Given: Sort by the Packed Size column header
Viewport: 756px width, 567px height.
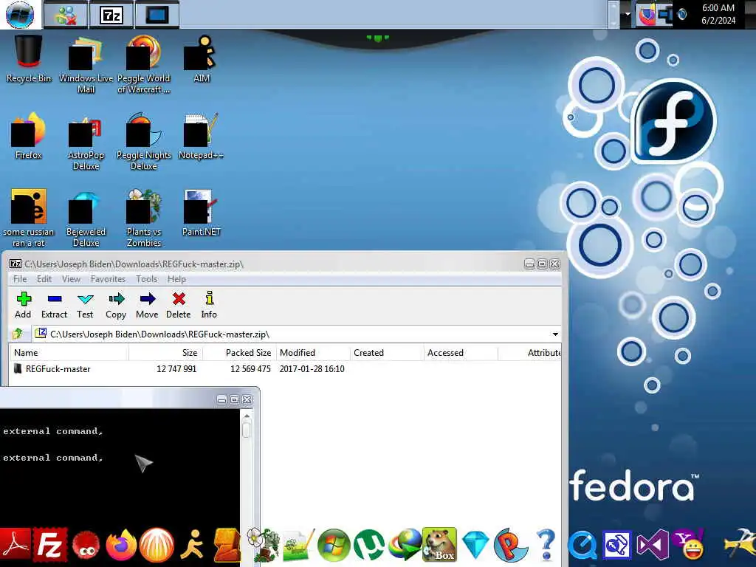Looking at the screenshot, I should (x=240, y=353).
